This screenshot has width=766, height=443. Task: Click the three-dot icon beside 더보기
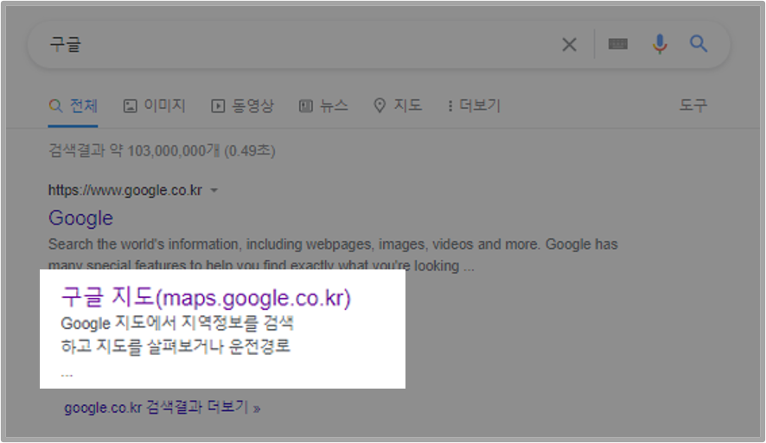pos(450,106)
